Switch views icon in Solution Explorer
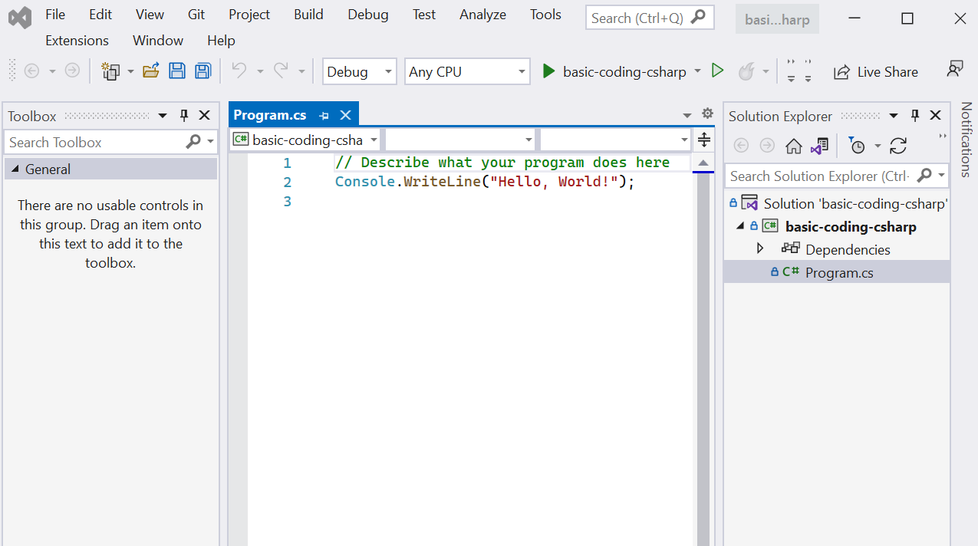 click(820, 146)
